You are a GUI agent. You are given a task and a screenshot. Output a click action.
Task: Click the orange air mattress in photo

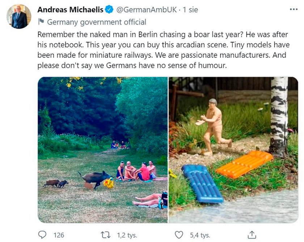tap(245, 164)
